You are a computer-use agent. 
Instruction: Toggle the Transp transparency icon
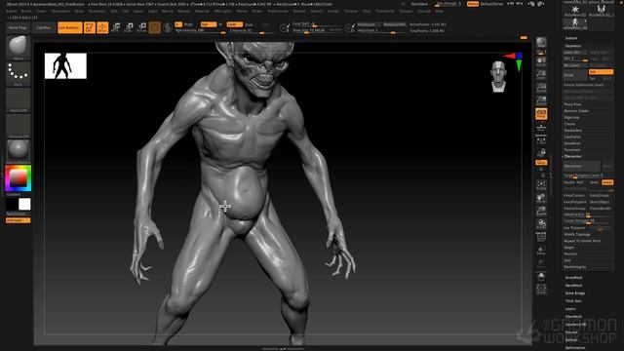(541, 251)
